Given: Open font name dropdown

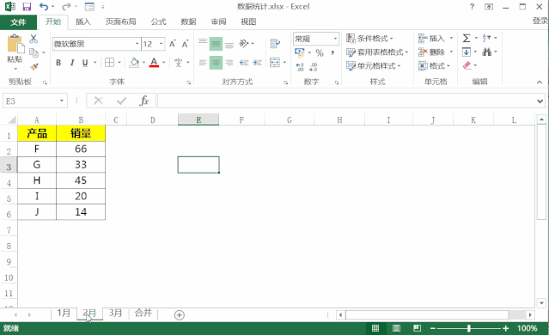Looking at the screenshot, I should 137,44.
